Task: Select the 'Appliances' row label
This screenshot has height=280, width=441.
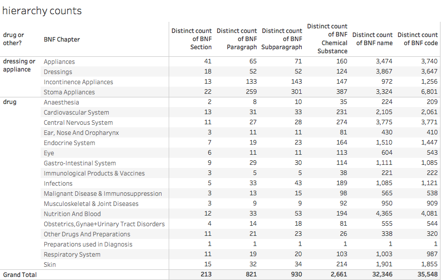Action: point(59,61)
